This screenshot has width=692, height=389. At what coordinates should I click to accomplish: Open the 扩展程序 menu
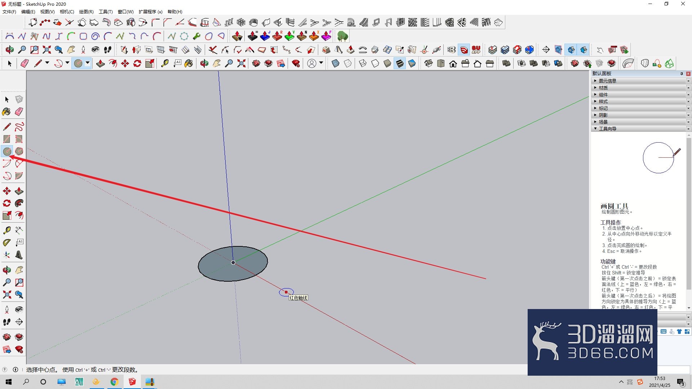pos(150,12)
